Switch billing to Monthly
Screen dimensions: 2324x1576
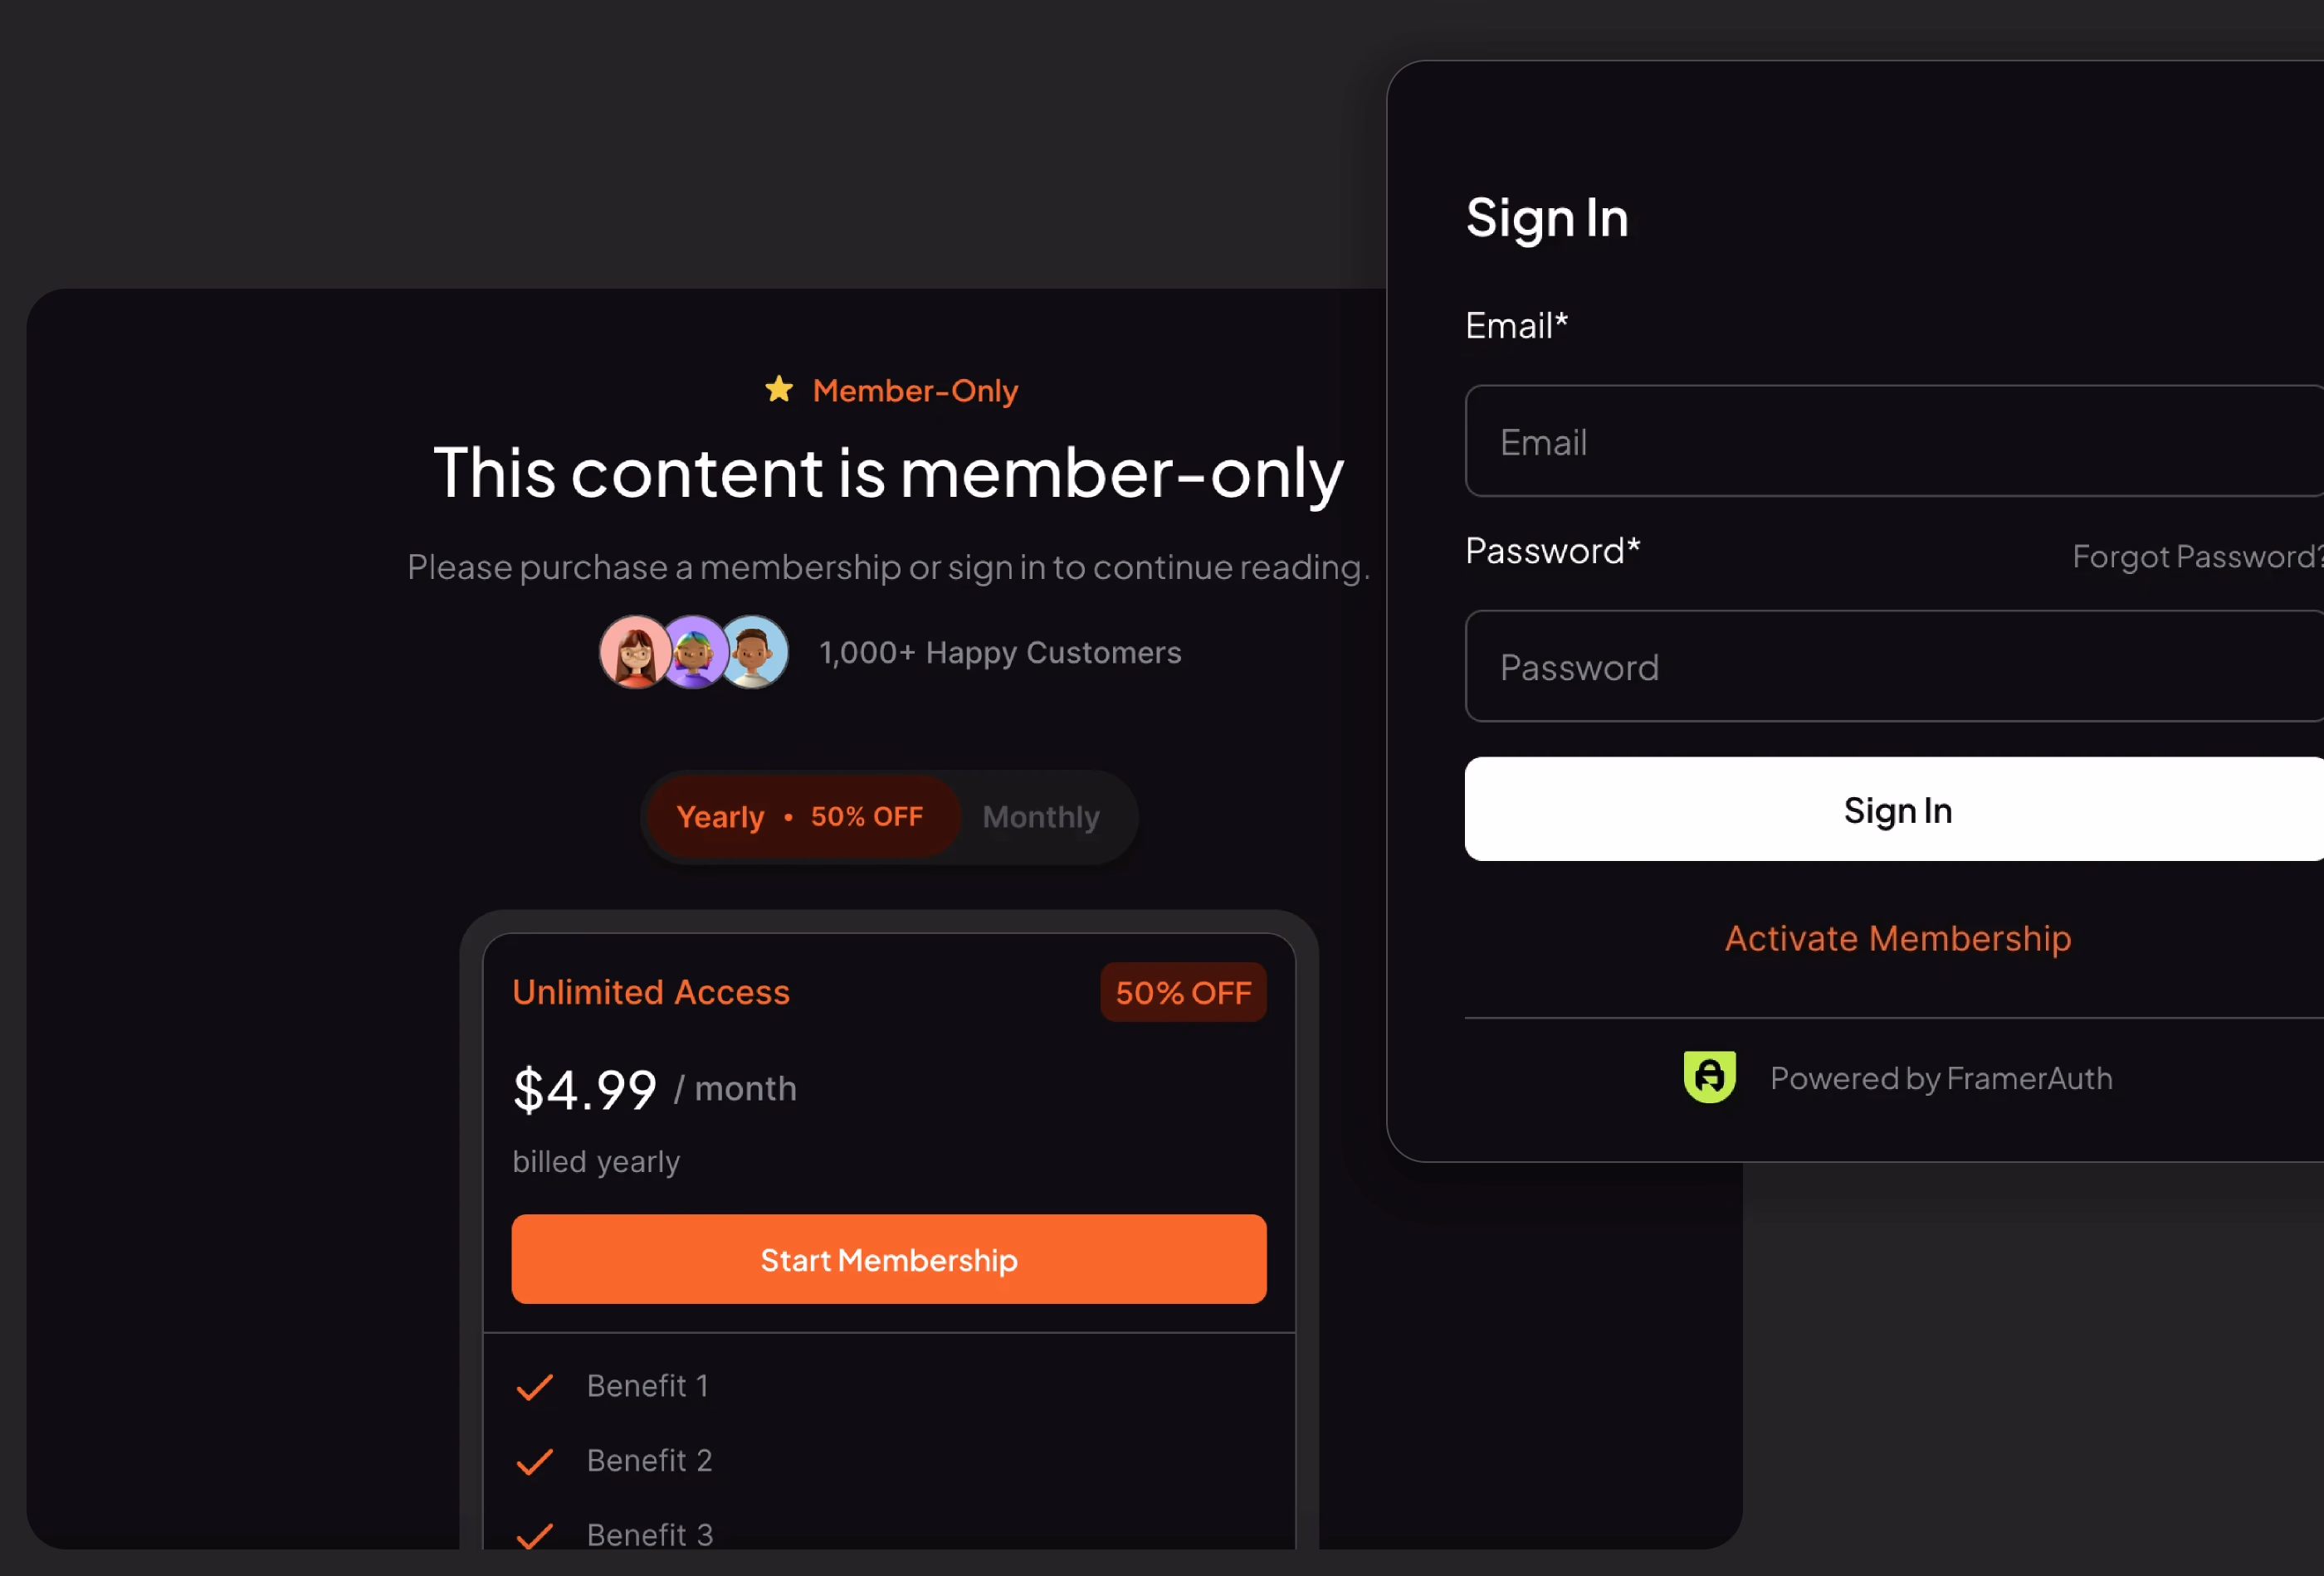coord(1041,816)
